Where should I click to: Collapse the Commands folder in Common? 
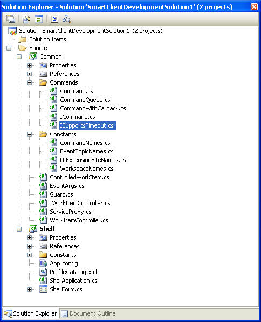(30, 82)
